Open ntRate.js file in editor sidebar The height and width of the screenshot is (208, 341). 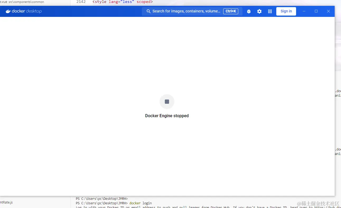pos(6,202)
